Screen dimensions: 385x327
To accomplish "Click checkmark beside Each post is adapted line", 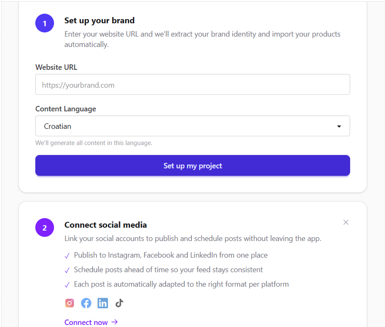I will [x=67, y=285].
